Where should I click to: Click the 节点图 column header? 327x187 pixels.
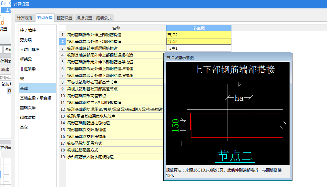coord(199,28)
